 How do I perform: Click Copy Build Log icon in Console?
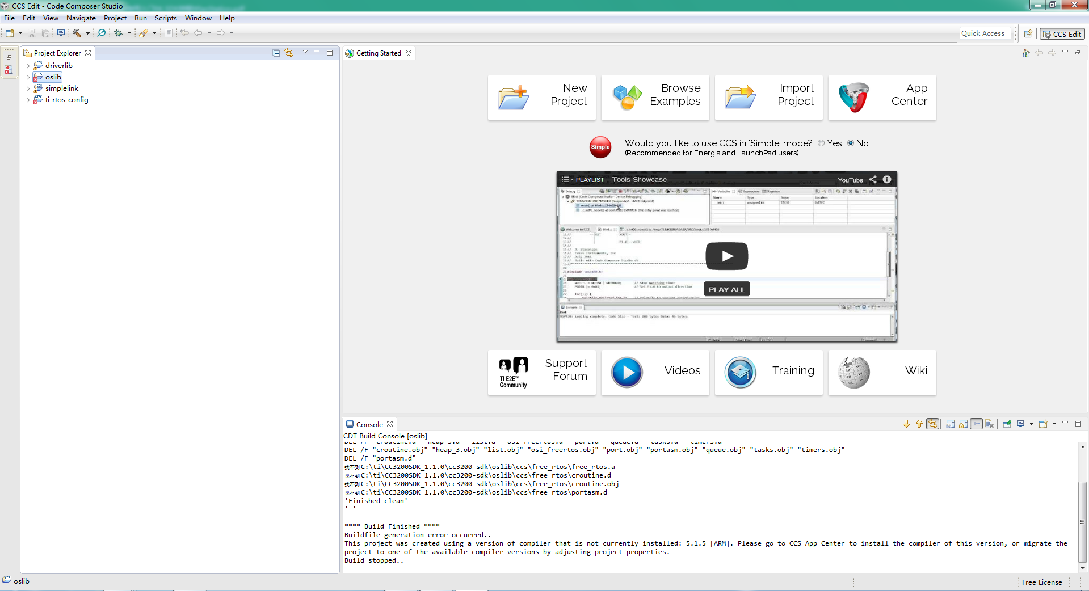[951, 424]
